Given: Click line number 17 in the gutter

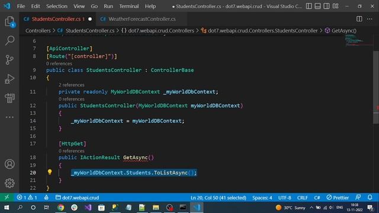Looking at the screenshot, I should 33,144.
